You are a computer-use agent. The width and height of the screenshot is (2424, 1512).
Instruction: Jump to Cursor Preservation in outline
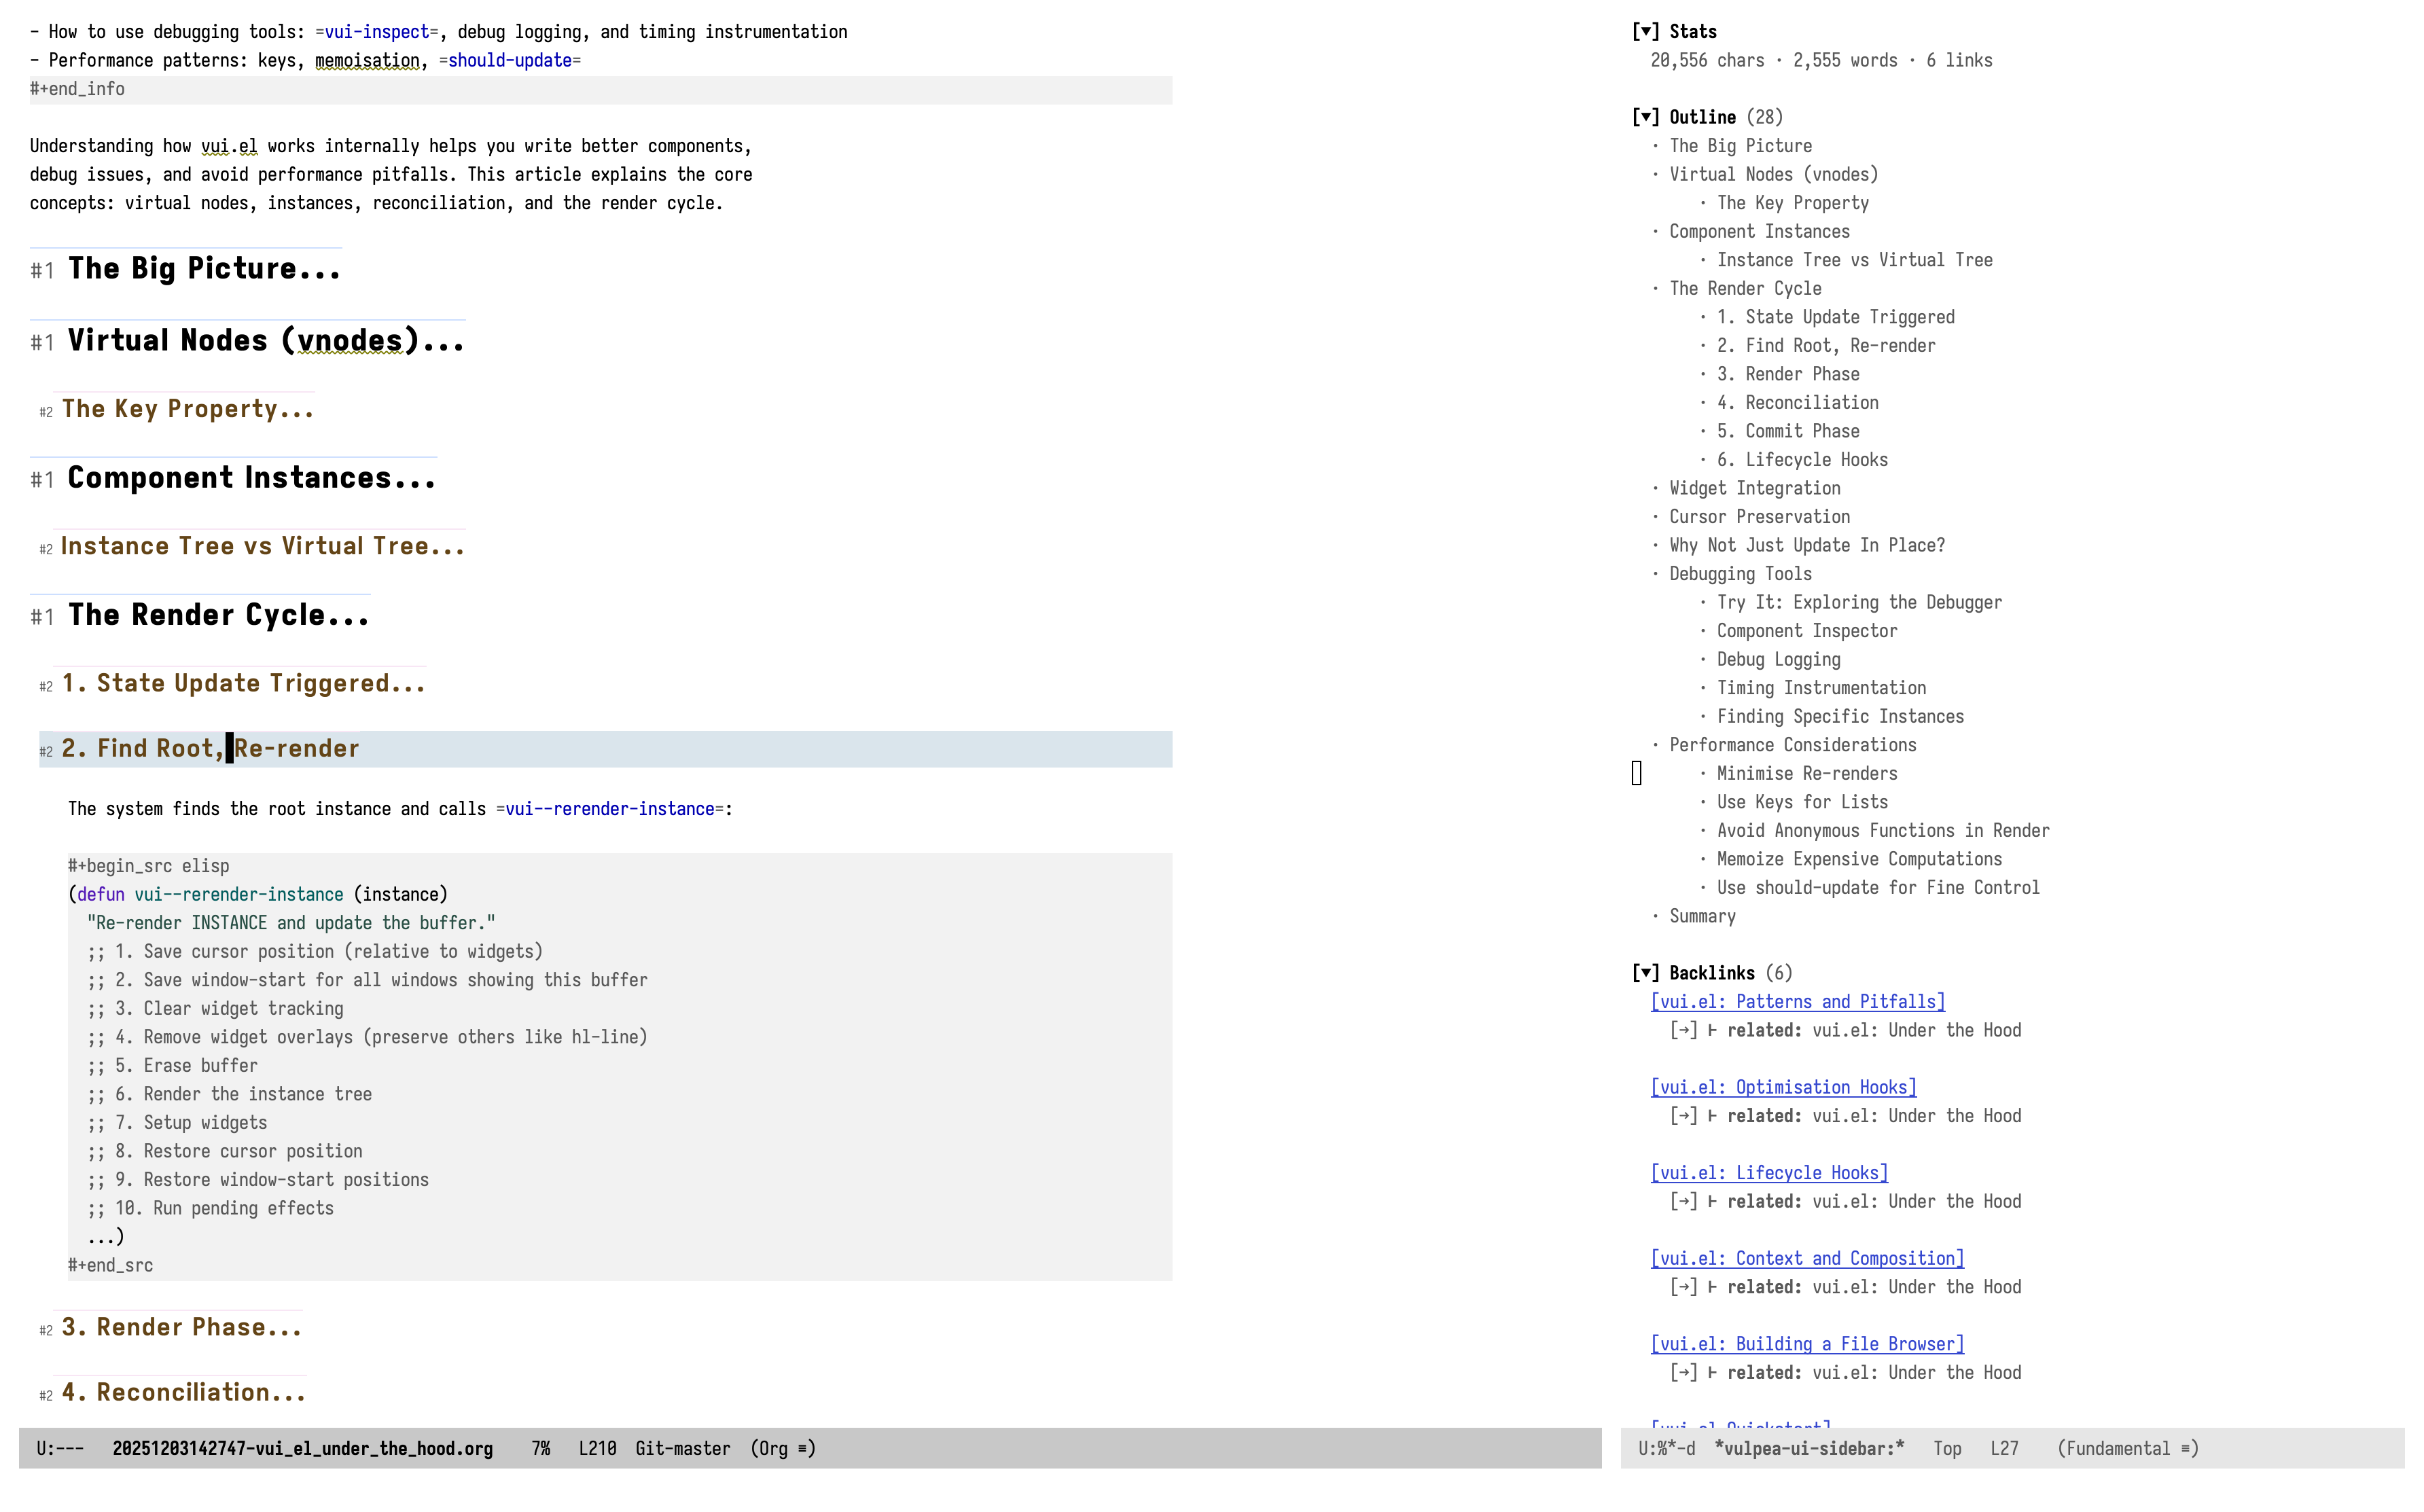[x=1760, y=517]
